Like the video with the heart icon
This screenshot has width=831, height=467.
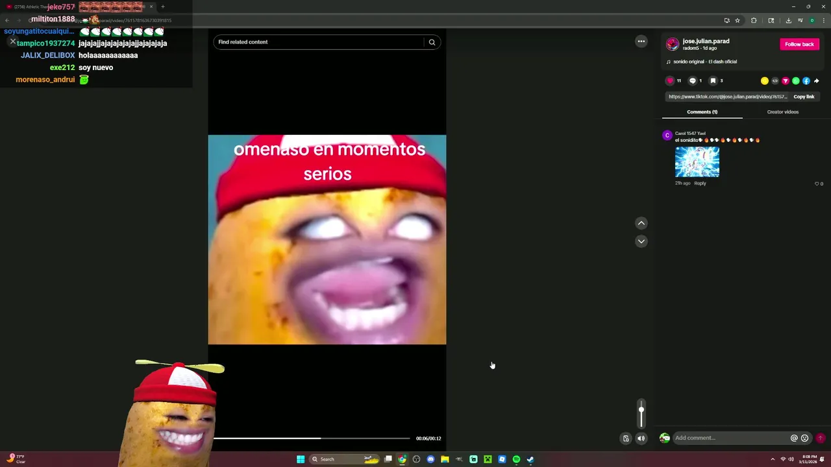[x=670, y=81]
